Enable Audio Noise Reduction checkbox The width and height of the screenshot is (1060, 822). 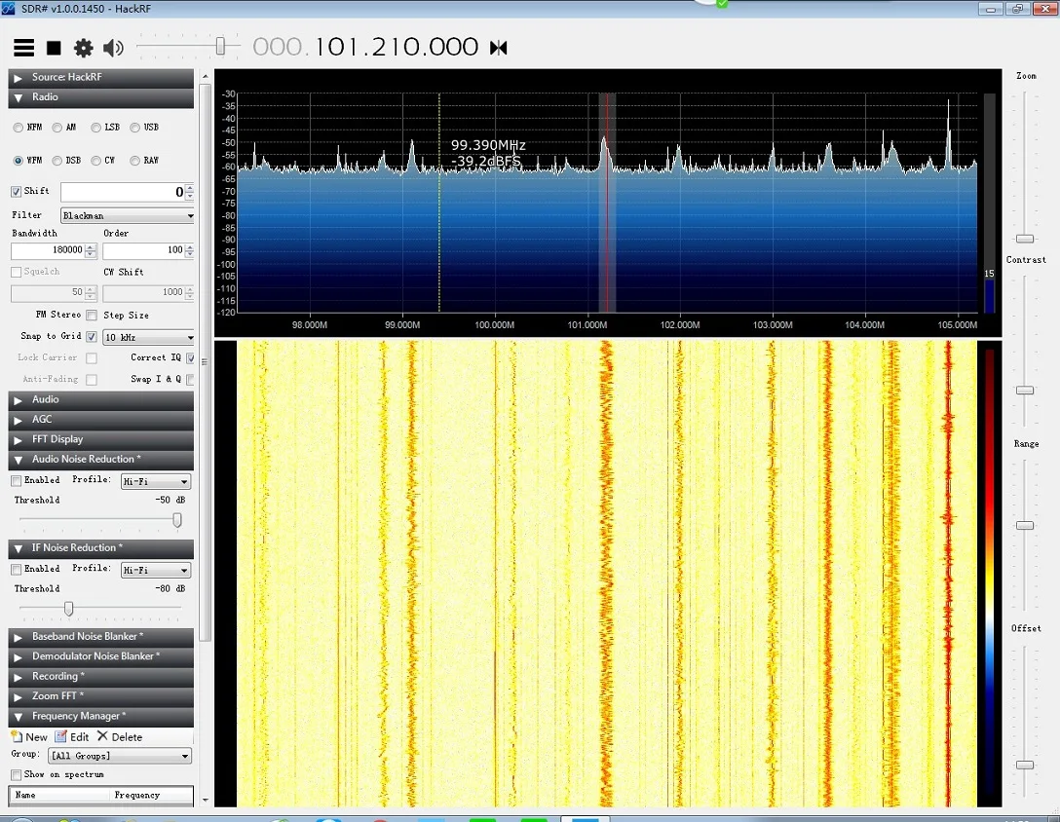(x=17, y=480)
